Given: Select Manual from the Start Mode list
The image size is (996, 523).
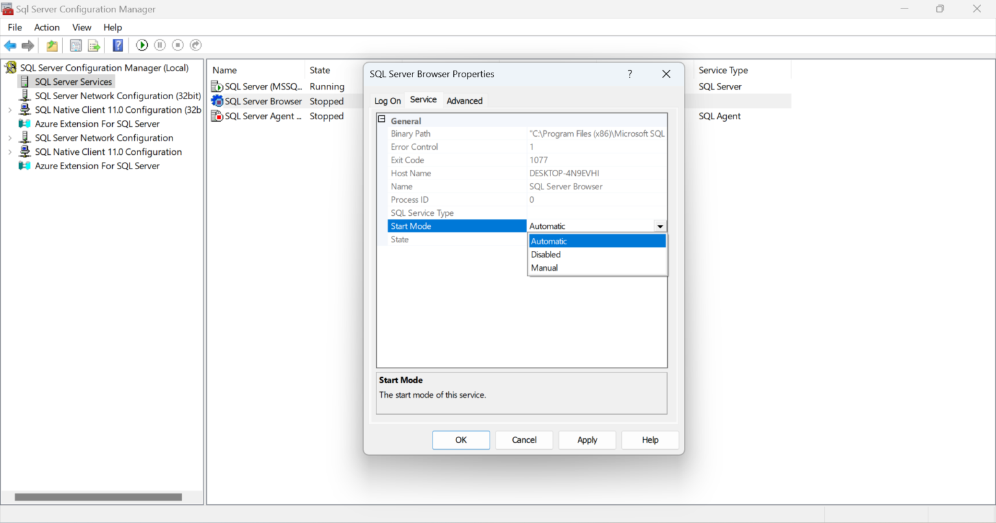Looking at the screenshot, I should pyautogui.click(x=544, y=268).
